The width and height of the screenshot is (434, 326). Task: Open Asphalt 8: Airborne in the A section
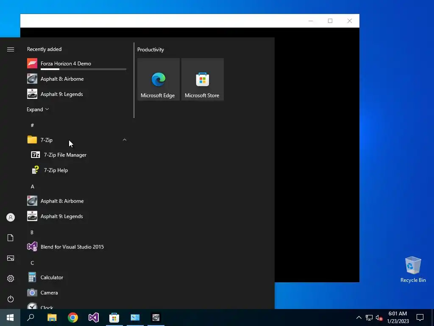tap(77, 201)
